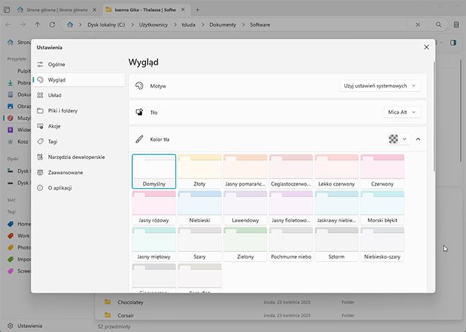Open Ustawienia in sidebar bottom
This screenshot has height=332, width=466.
[x=25, y=326]
